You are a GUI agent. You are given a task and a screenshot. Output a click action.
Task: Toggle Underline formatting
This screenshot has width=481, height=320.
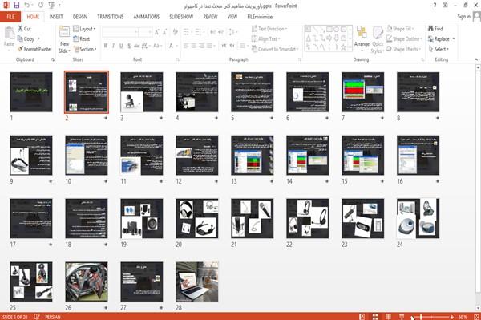(x=121, y=46)
